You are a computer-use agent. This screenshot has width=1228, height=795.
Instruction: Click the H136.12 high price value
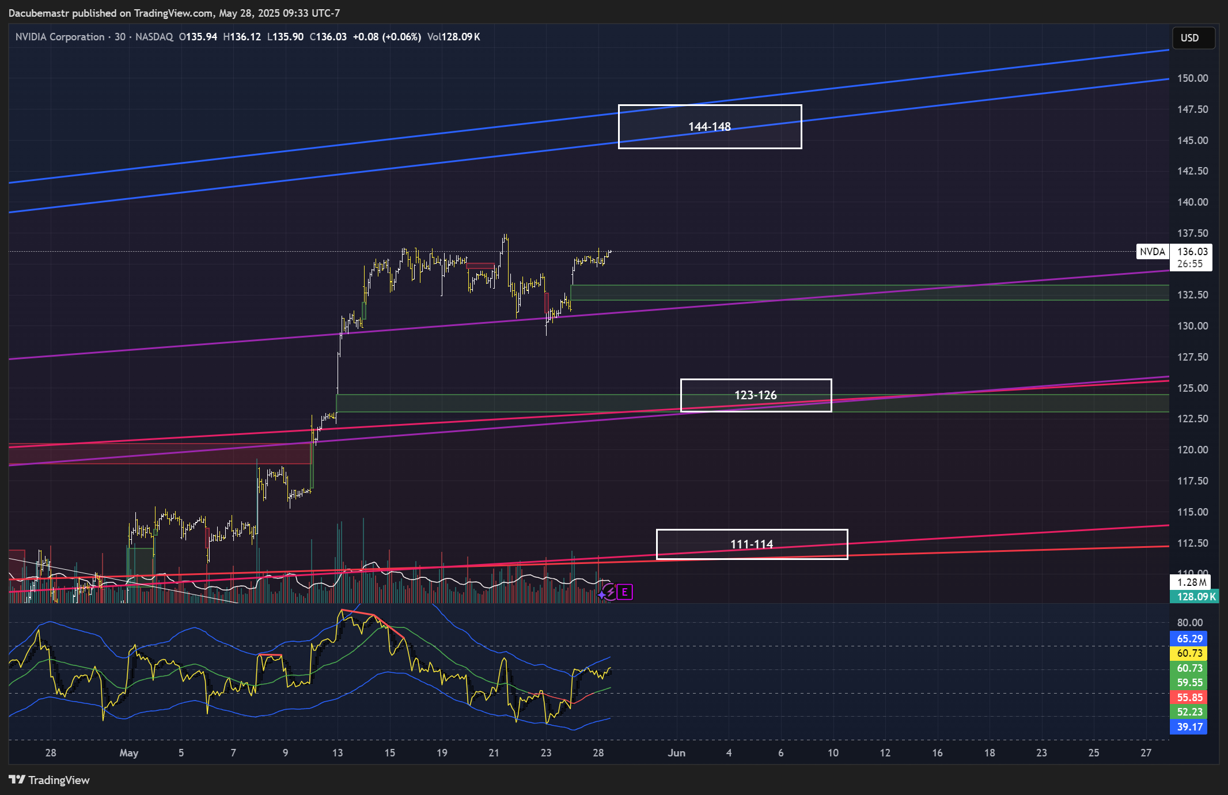click(242, 37)
